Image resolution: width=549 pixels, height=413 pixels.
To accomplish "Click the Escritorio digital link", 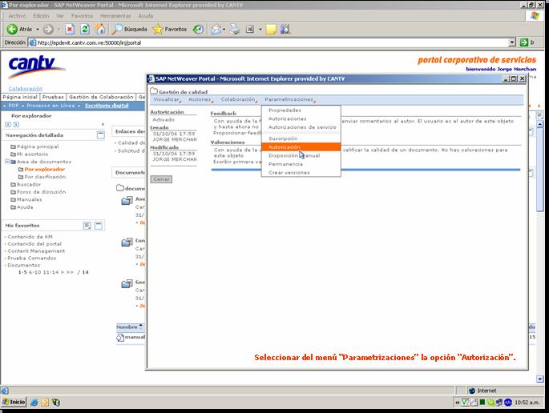I will pyautogui.click(x=107, y=106).
